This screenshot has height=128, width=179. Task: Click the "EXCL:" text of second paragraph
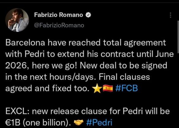point(18,111)
